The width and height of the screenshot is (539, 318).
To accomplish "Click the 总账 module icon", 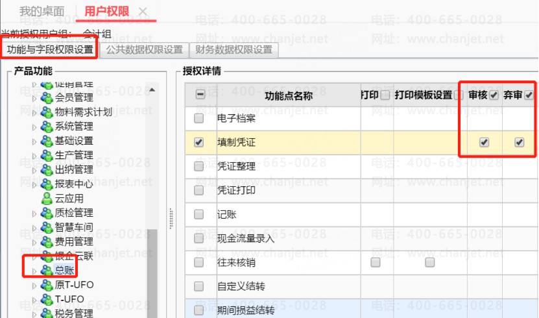I will [x=47, y=271].
